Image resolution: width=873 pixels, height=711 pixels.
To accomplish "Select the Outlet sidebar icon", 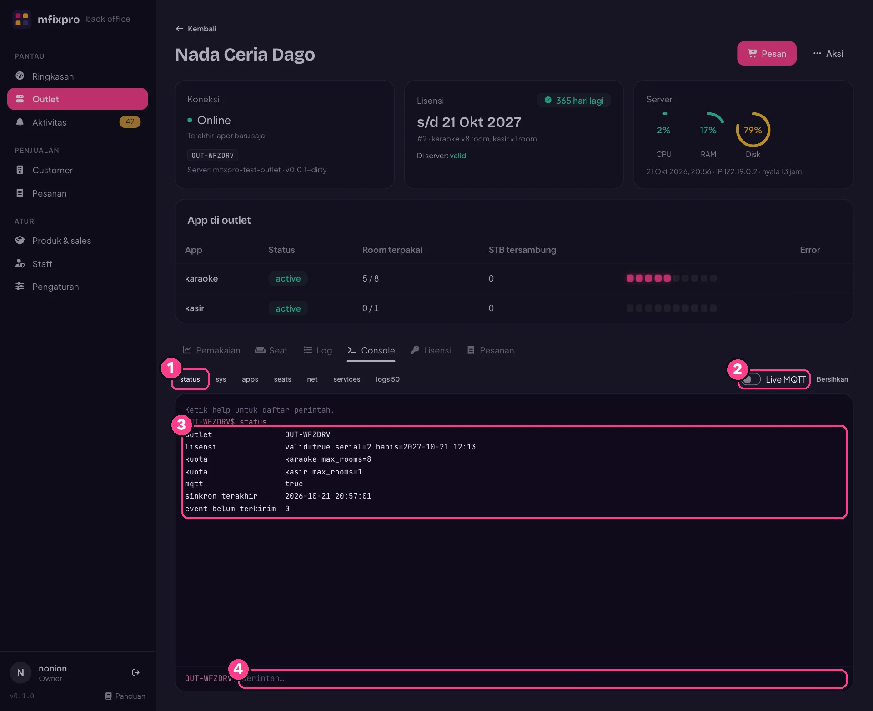I will pyautogui.click(x=20, y=99).
